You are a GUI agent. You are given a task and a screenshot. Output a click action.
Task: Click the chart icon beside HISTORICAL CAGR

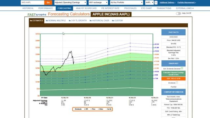click(91, 21)
